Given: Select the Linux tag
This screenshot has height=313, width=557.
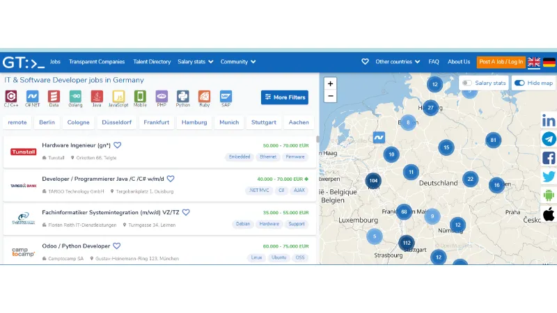Looking at the screenshot, I should click(x=256, y=257).
